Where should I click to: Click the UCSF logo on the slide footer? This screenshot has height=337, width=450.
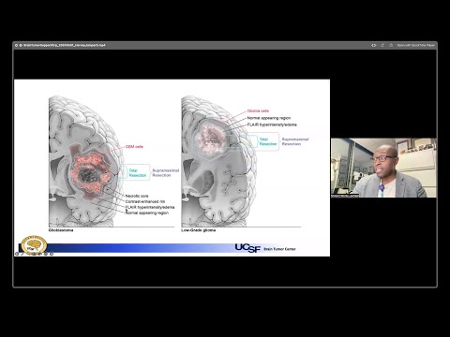pyautogui.click(x=247, y=248)
